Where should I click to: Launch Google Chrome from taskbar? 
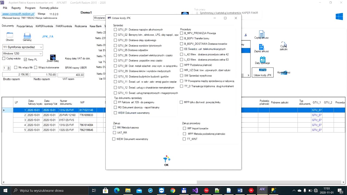point(173,190)
